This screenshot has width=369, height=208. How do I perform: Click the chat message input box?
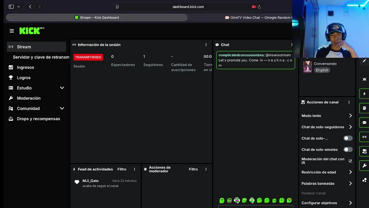click(x=255, y=207)
